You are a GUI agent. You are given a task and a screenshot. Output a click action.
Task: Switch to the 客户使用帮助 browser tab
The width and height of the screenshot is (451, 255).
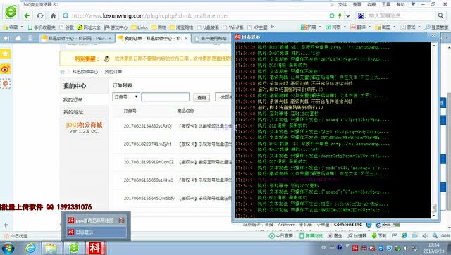(x=211, y=38)
